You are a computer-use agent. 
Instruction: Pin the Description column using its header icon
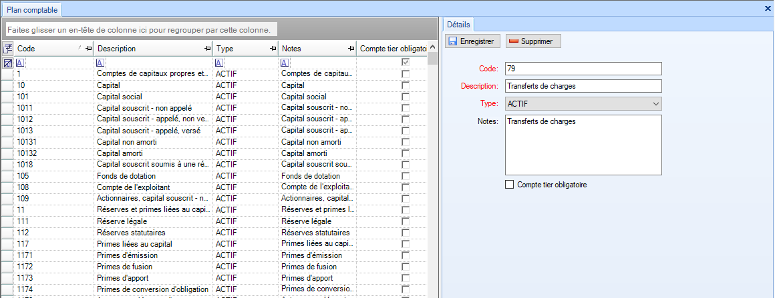(207, 49)
